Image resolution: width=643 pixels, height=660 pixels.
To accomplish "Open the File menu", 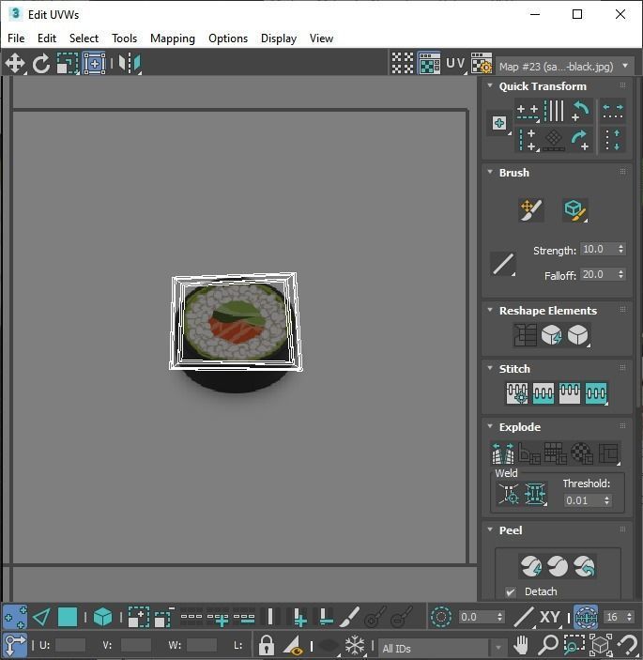I will coord(16,38).
